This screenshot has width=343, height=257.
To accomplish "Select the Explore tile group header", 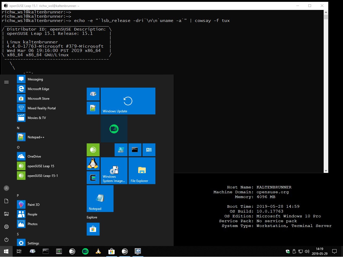I will click(x=92, y=217).
